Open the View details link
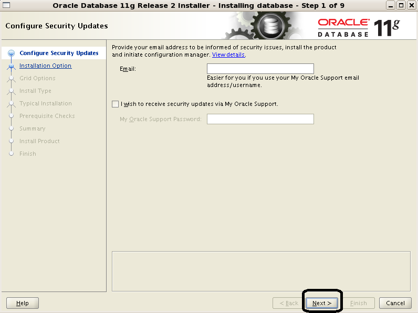Image resolution: width=418 pixels, height=313 pixels. click(x=228, y=55)
